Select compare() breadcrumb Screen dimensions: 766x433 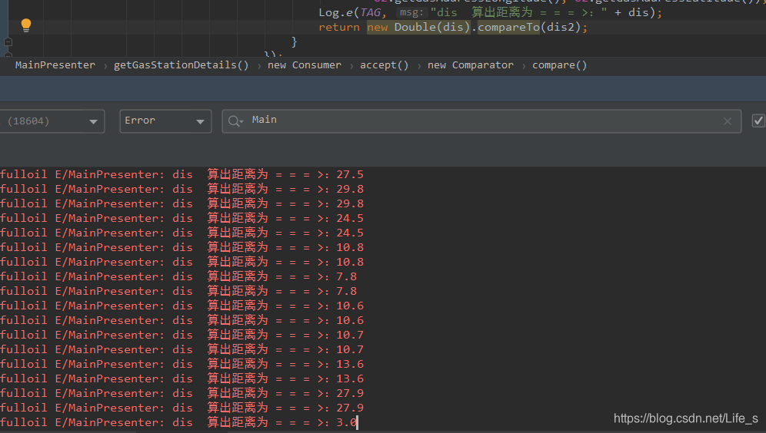559,65
